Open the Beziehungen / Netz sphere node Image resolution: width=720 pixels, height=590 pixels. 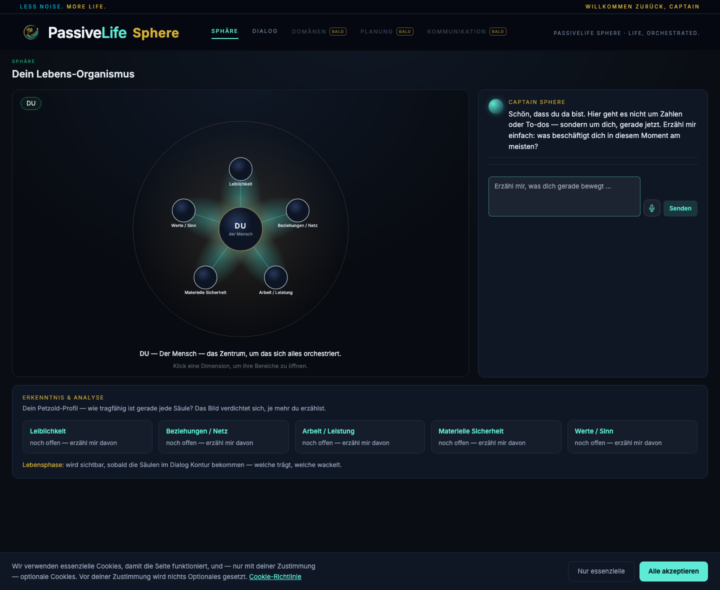click(x=297, y=210)
